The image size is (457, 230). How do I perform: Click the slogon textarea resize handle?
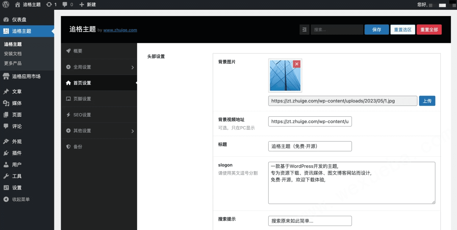click(433, 202)
